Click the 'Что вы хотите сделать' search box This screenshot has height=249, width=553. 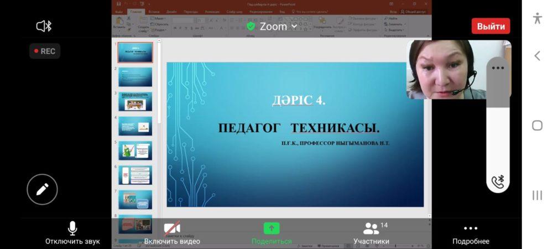coord(311,12)
